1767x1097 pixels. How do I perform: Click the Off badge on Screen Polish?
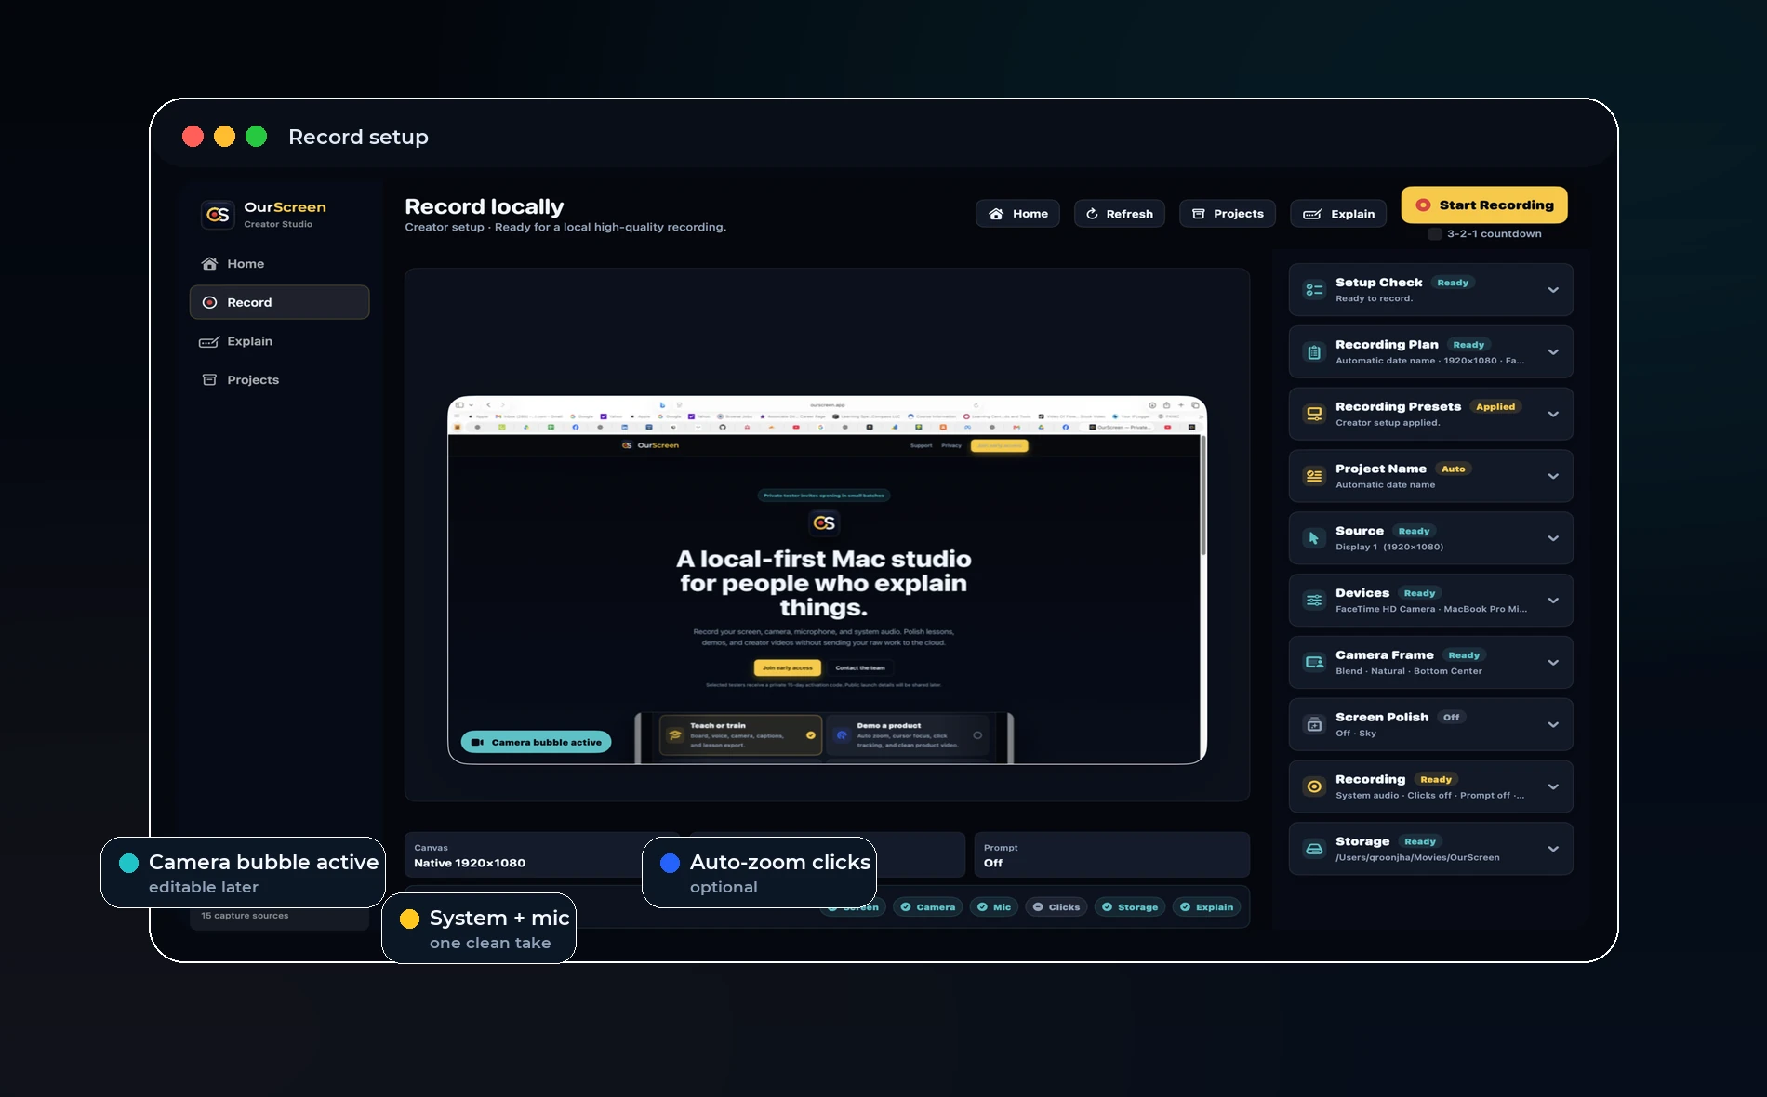coord(1451,718)
